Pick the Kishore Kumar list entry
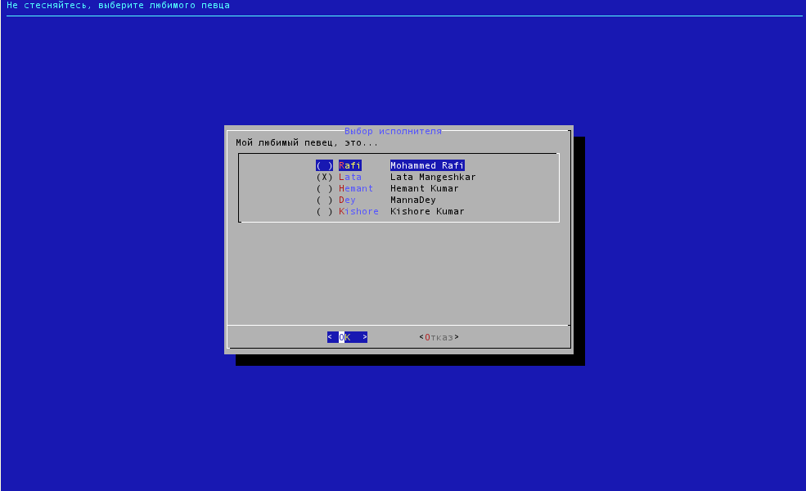 pos(427,211)
